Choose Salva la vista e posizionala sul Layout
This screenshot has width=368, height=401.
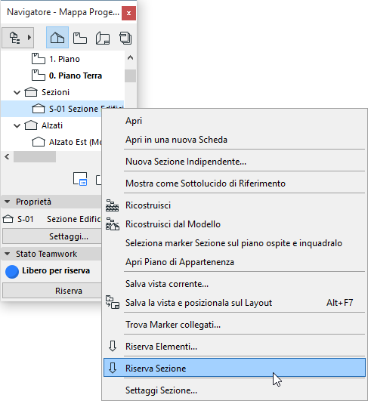(x=234, y=303)
